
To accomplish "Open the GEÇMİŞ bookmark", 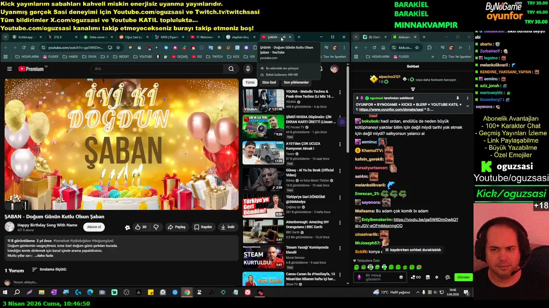I will (x=179, y=56).
